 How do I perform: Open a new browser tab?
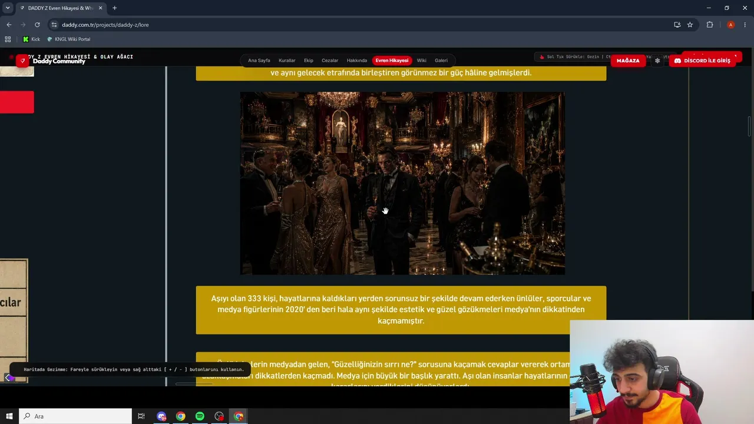(x=114, y=8)
